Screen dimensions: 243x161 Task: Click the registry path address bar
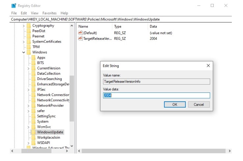121,19
